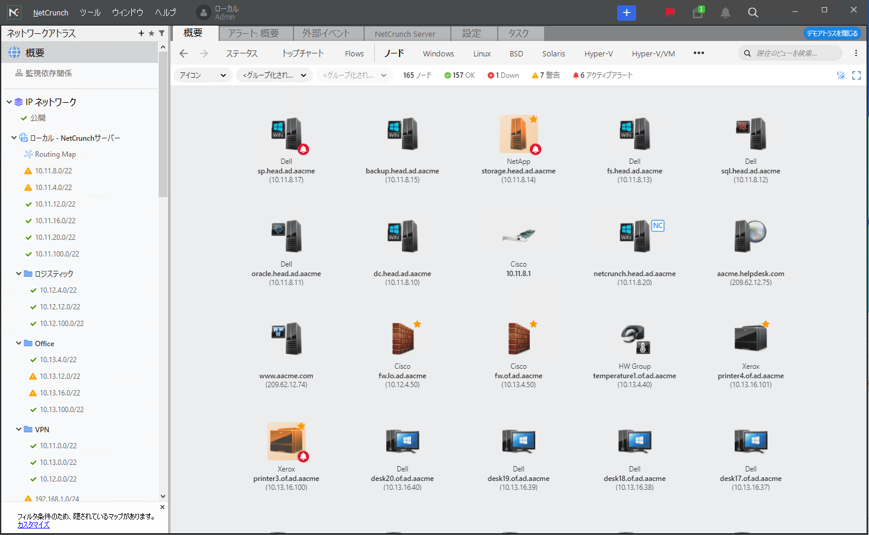Open oracle.head.ad.aacme node icon
Image resolution: width=869 pixels, height=535 pixels.
287,236
